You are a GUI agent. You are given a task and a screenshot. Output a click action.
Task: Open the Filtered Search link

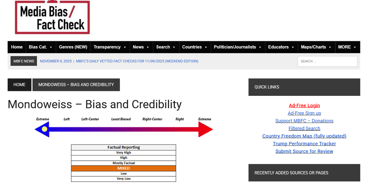304,128
